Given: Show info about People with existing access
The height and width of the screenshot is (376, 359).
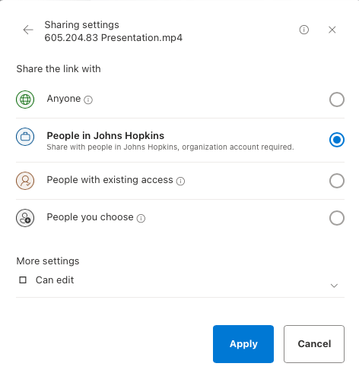Looking at the screenshot, I should 180,181.
